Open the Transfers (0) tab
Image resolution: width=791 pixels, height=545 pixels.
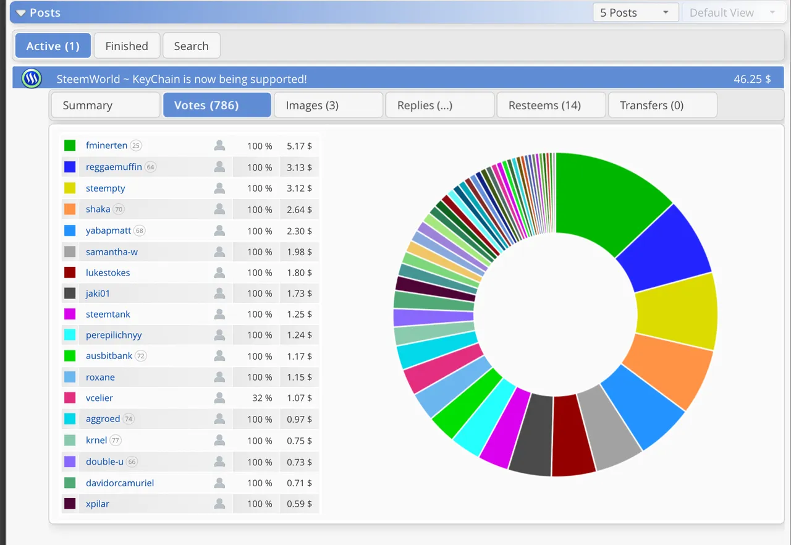pos(662,105)
